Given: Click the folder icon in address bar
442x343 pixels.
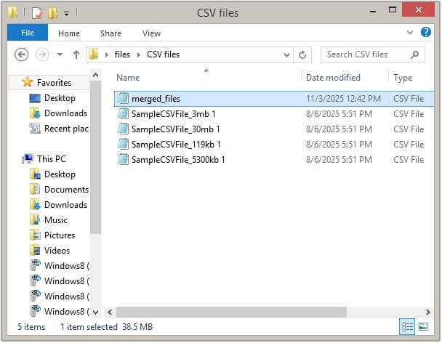Looking at the screenshot, I should (94, 54).
